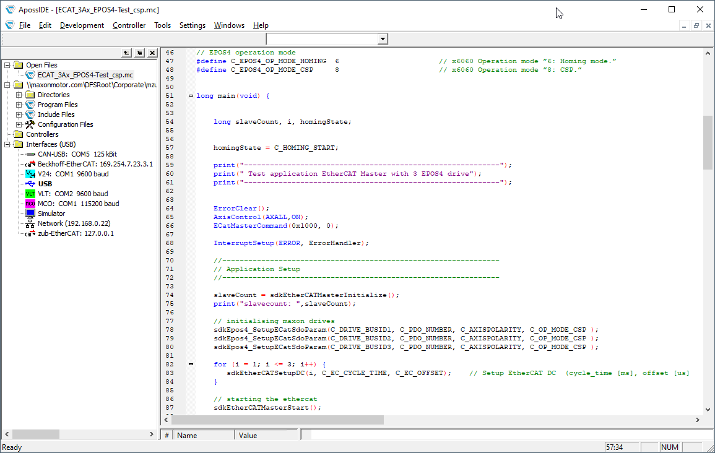
Task: Click the Name column header in watch panel
Action: tap(204, 435)
